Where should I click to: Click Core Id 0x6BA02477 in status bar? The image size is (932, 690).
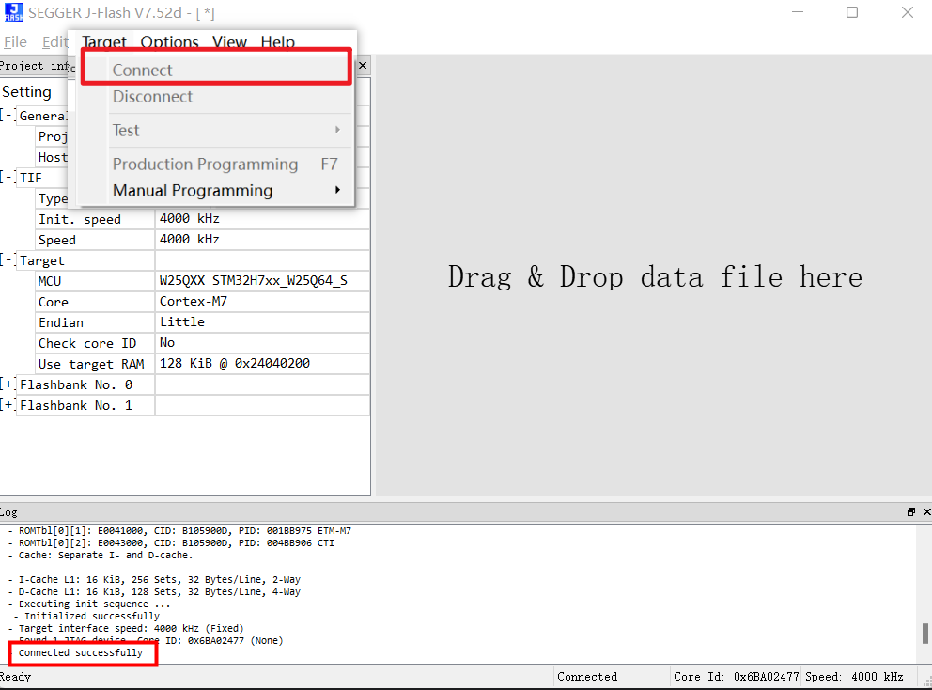pyautogui.click(x=737, y=677)
